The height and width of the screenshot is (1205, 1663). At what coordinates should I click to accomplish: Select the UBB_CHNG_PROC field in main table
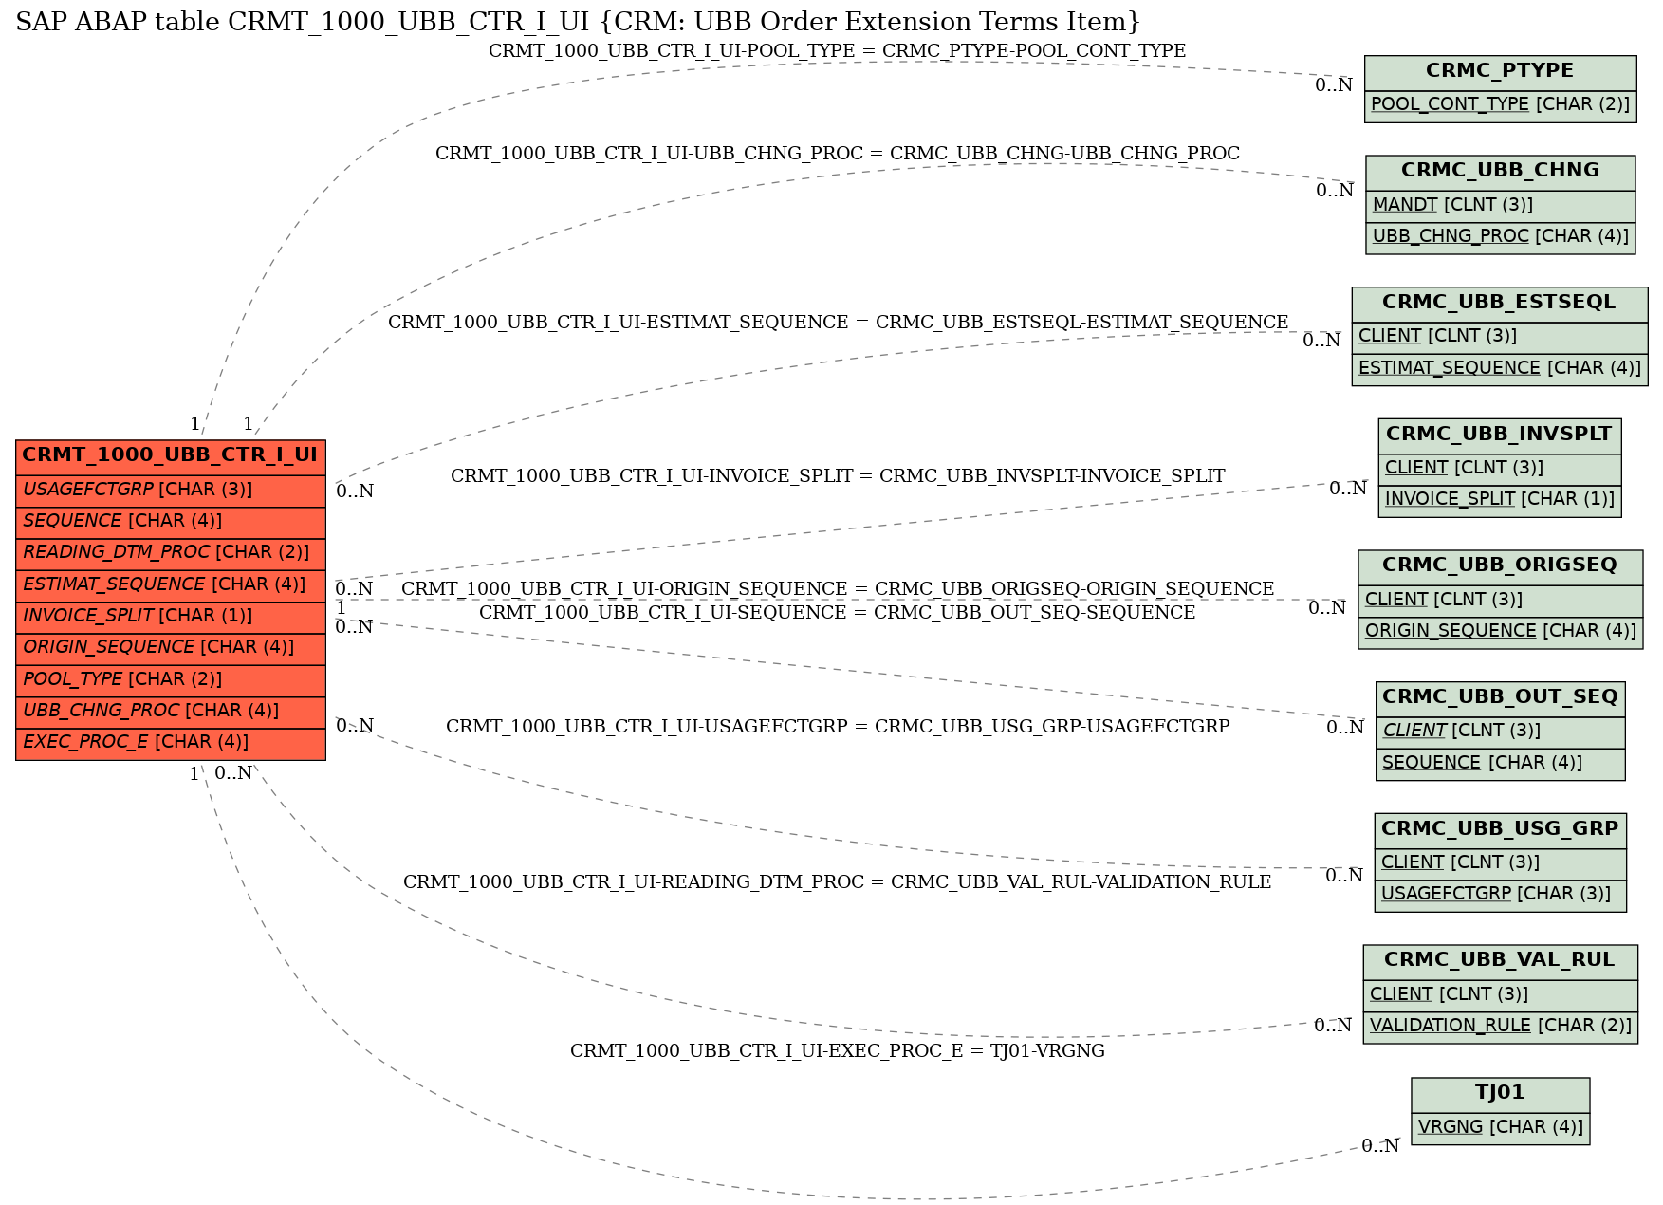pyautogui.click(x=171, y=712)
